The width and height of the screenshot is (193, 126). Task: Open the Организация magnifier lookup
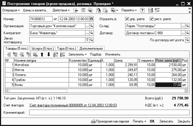coord(91,26)
